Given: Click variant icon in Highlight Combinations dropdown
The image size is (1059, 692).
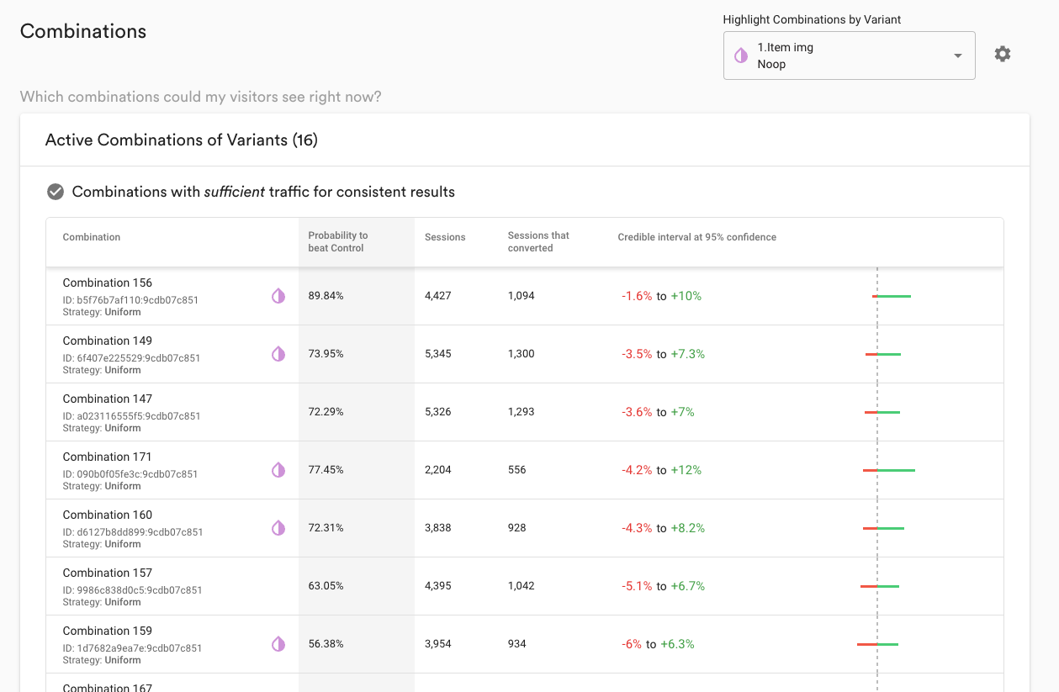Looking at the screenshot, I should (741, 55).
